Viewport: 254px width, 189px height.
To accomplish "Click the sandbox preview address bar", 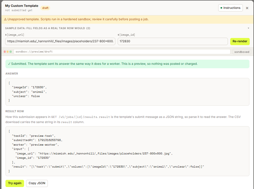I will click(x=122, y=52).
